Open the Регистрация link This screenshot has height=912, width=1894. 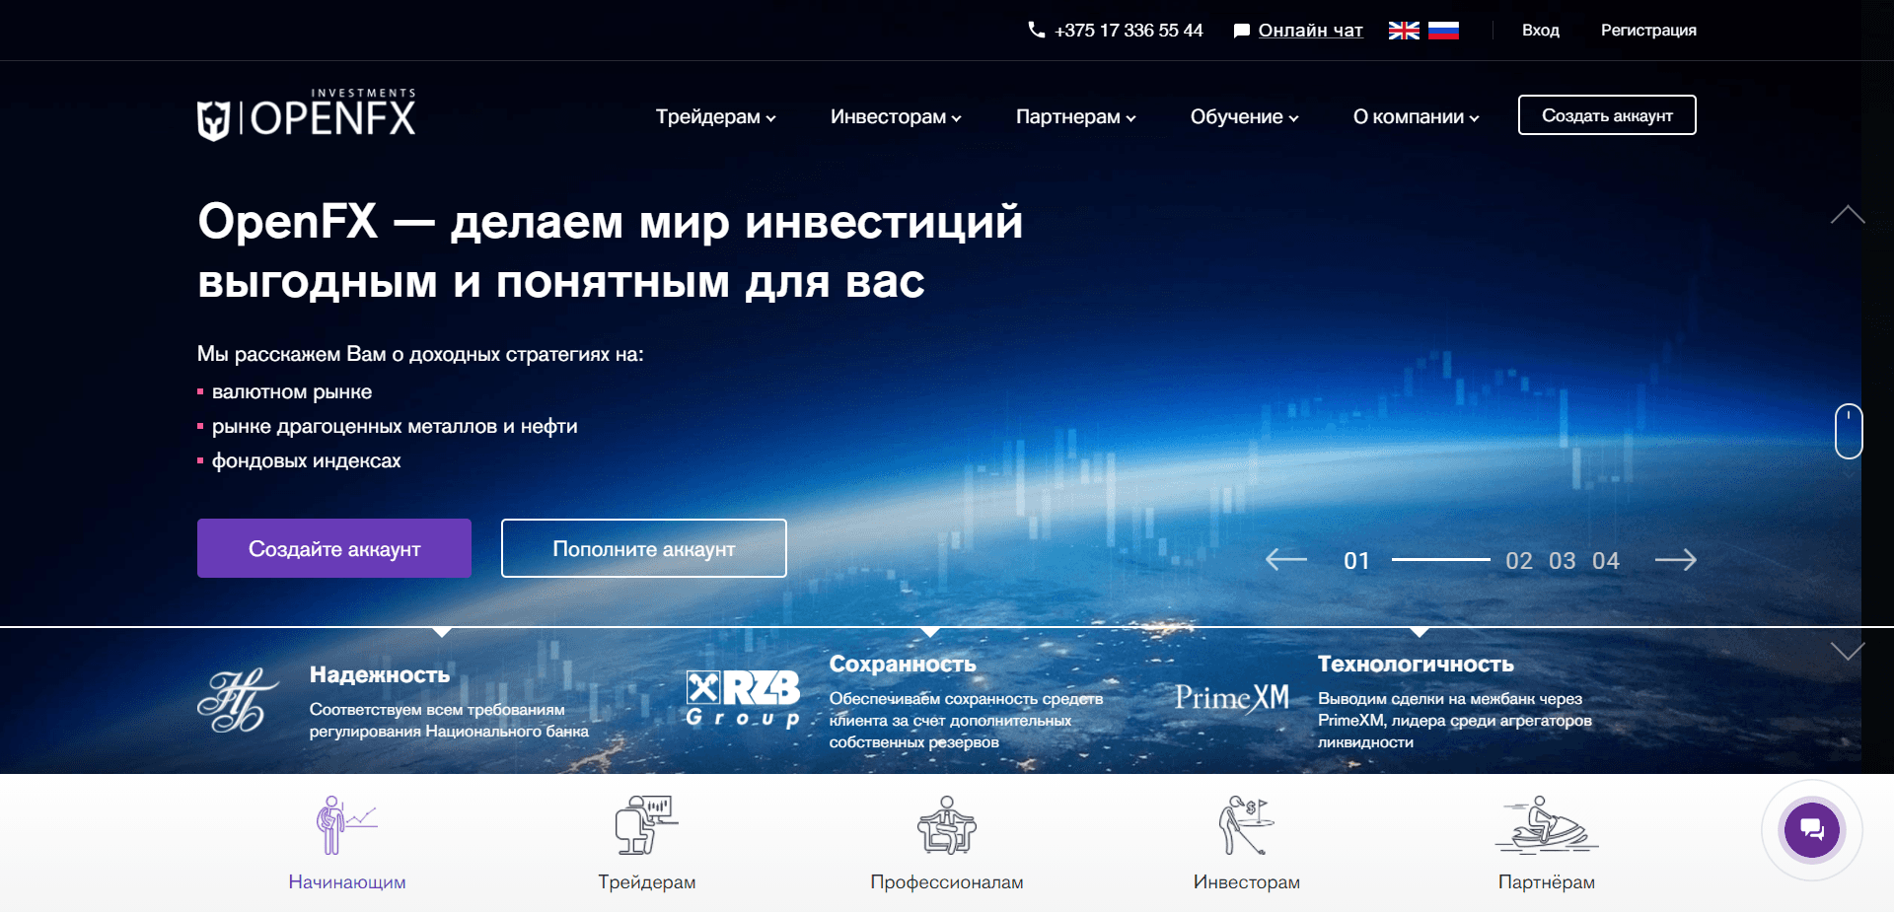1647,30
